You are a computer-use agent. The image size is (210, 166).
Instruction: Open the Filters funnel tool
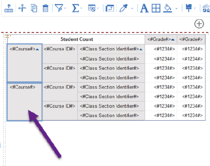59,8
